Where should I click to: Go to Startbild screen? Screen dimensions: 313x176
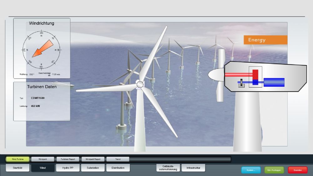(18, 168)
